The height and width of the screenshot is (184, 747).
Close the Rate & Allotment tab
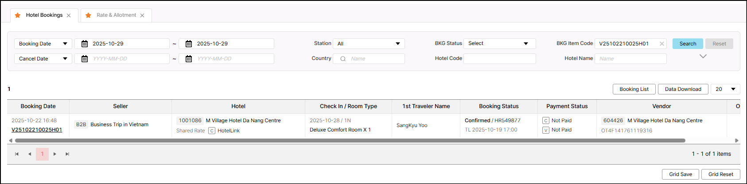click(x=142, y=15)
